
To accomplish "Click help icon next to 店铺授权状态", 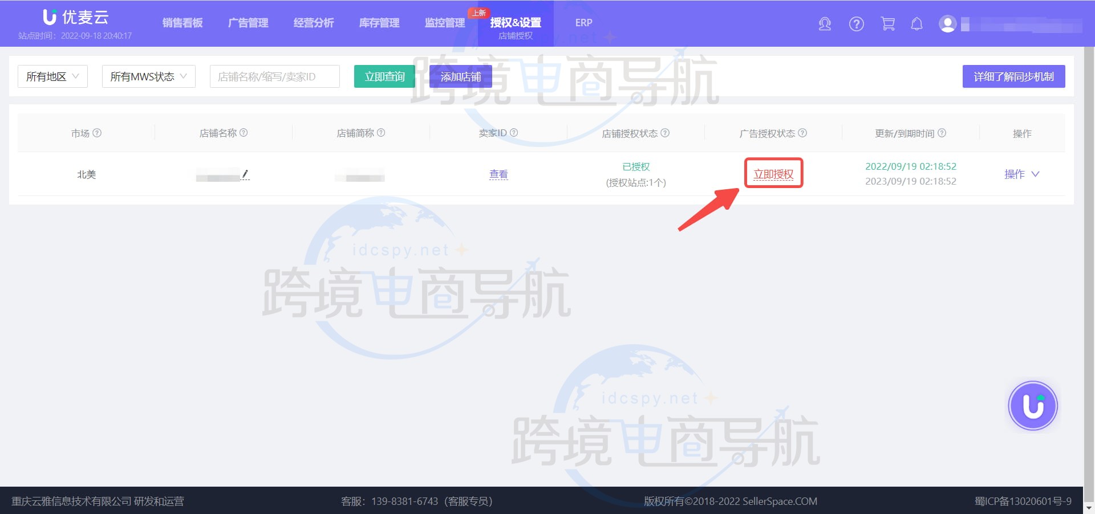I will point(665,133).
